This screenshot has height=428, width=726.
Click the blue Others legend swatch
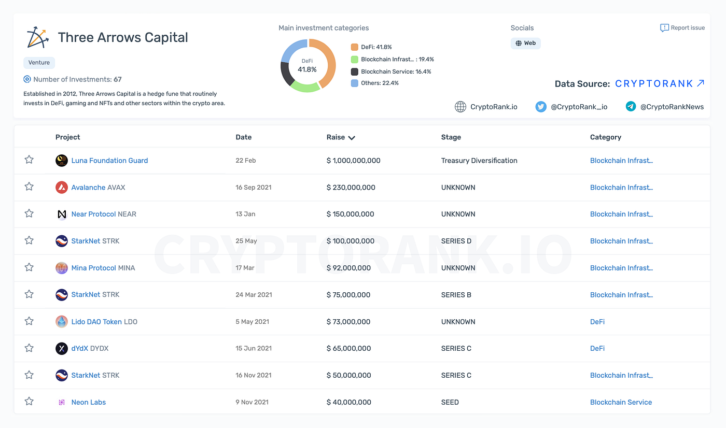coord(355,83)
